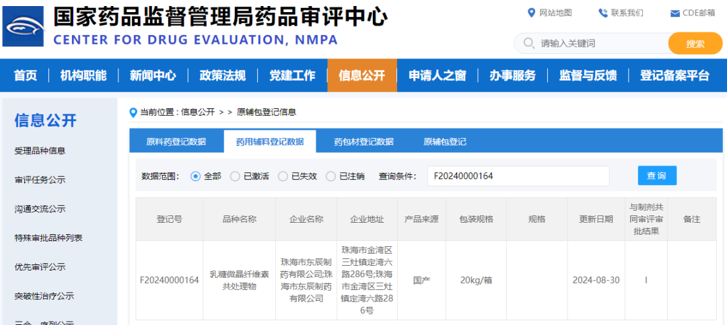The height and width of the screenshot is (325, 727).
Task: Switch to the 原料药登记数据 tab
Action: click(x=176, y=142)
